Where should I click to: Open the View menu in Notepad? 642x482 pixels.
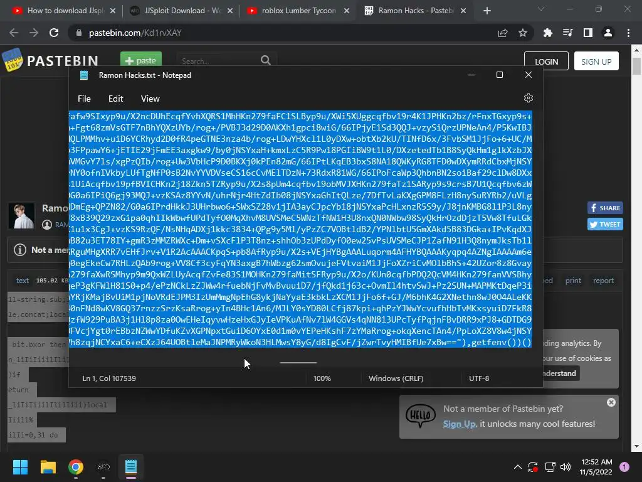[150, 99]
